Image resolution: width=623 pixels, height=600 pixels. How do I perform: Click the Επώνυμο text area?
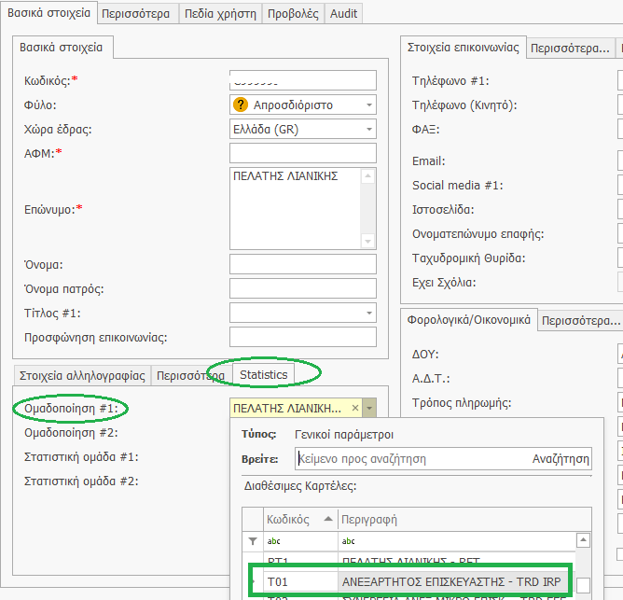click(296, 209)
